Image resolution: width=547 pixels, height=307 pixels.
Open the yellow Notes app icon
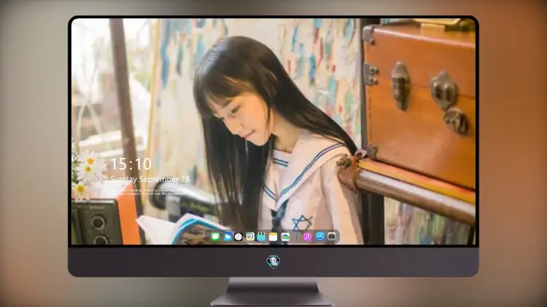click(x=273, y=237)
